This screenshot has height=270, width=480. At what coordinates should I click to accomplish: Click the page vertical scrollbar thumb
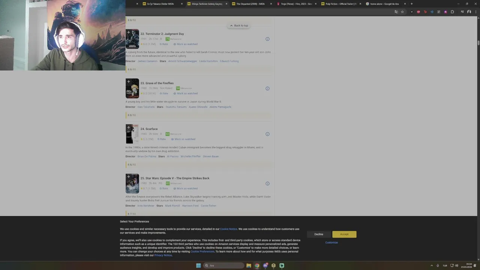pyautogui.click(x=478, y=43)
